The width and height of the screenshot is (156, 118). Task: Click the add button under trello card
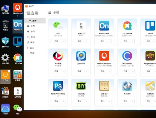(148, 41)
